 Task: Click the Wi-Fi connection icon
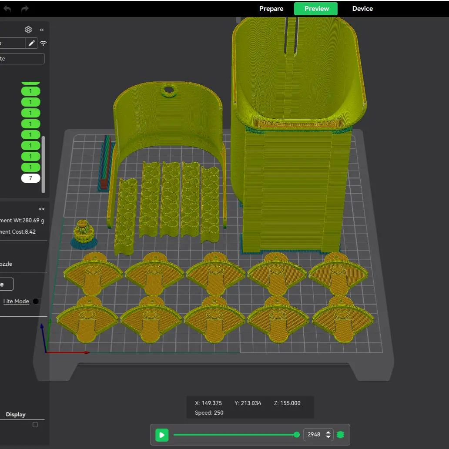(44, 43)
